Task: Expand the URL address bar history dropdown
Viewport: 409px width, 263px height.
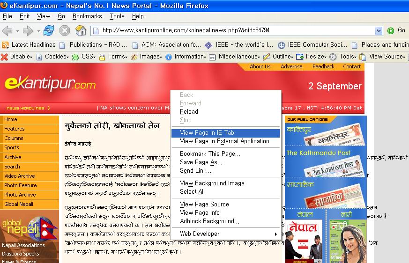Action: pos(379,31)
